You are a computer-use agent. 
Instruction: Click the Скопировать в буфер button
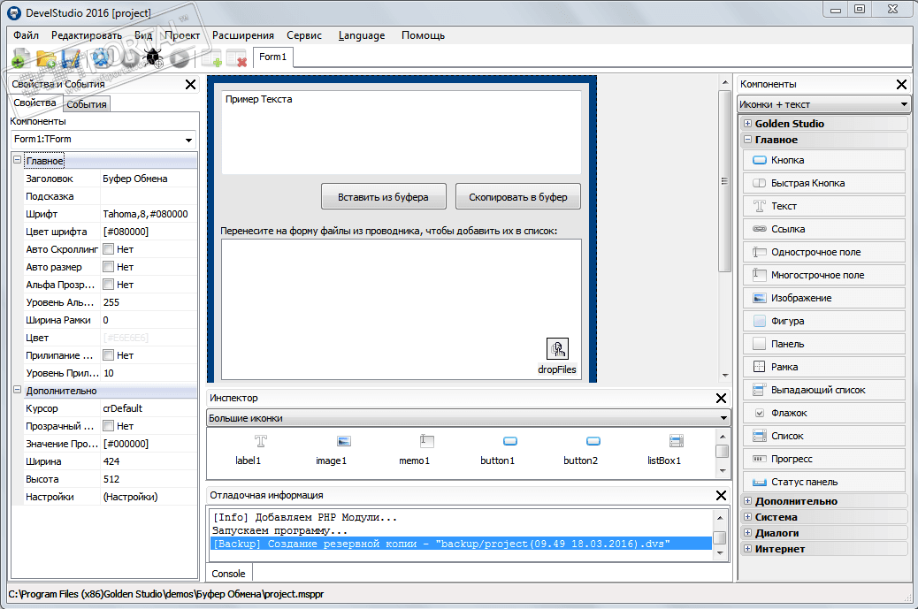(x=518, y=197)
